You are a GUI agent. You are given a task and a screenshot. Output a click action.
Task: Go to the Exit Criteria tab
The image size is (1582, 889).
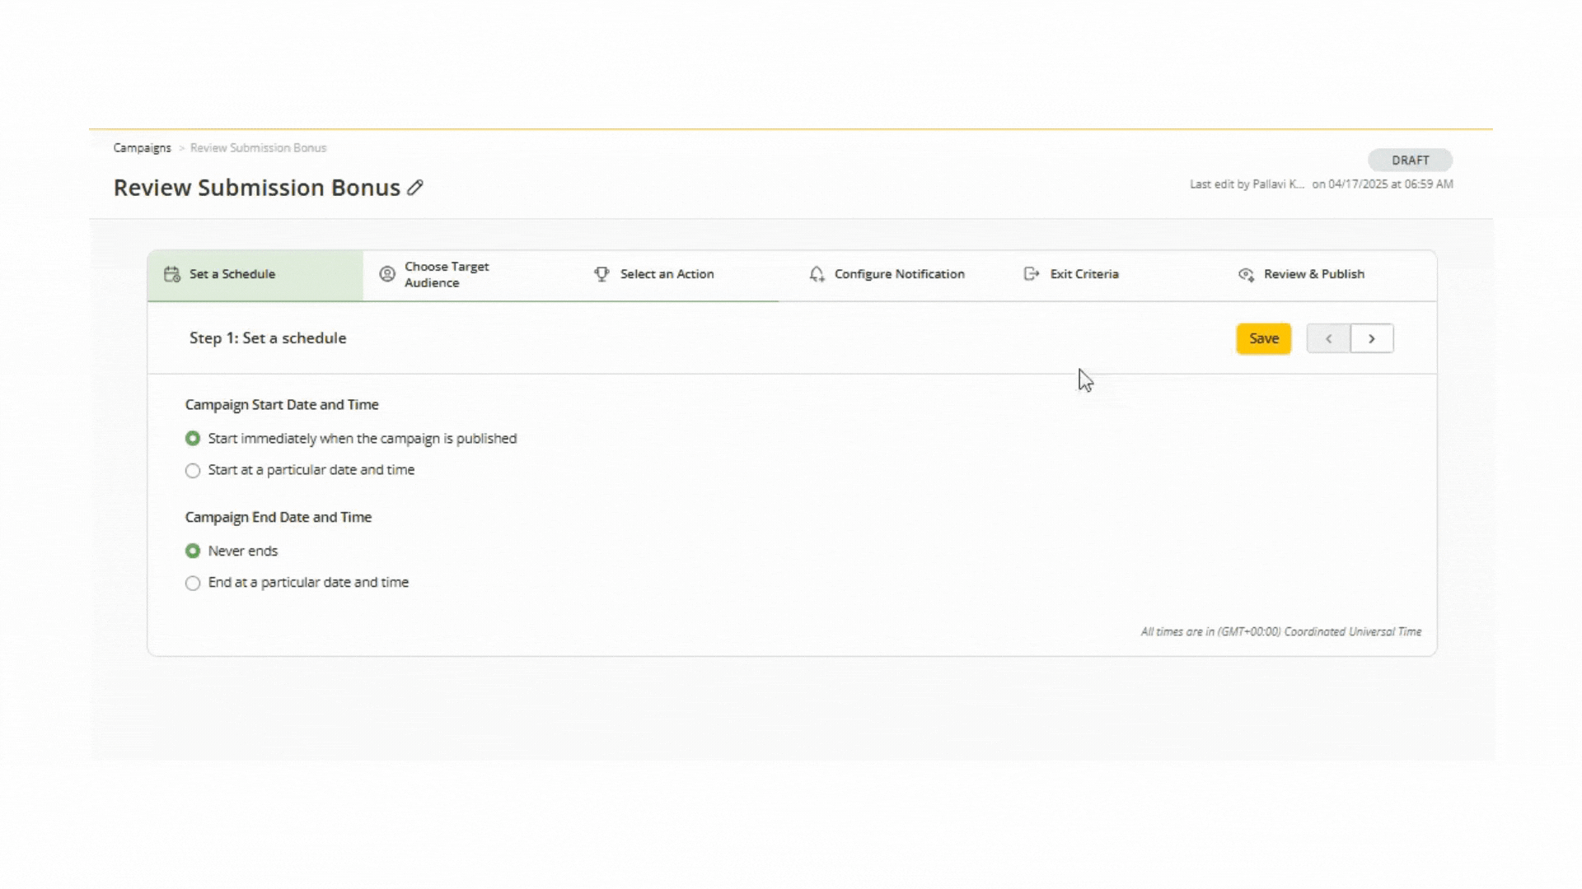pos(1084,274)
